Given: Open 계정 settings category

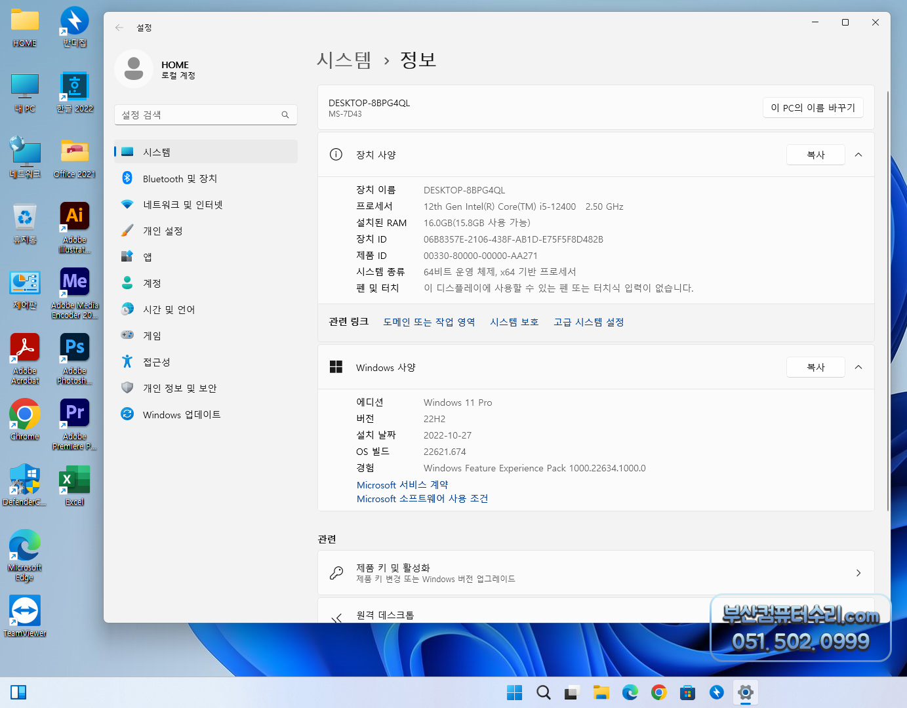Looking at the screenshot, I should click(206, 283).
